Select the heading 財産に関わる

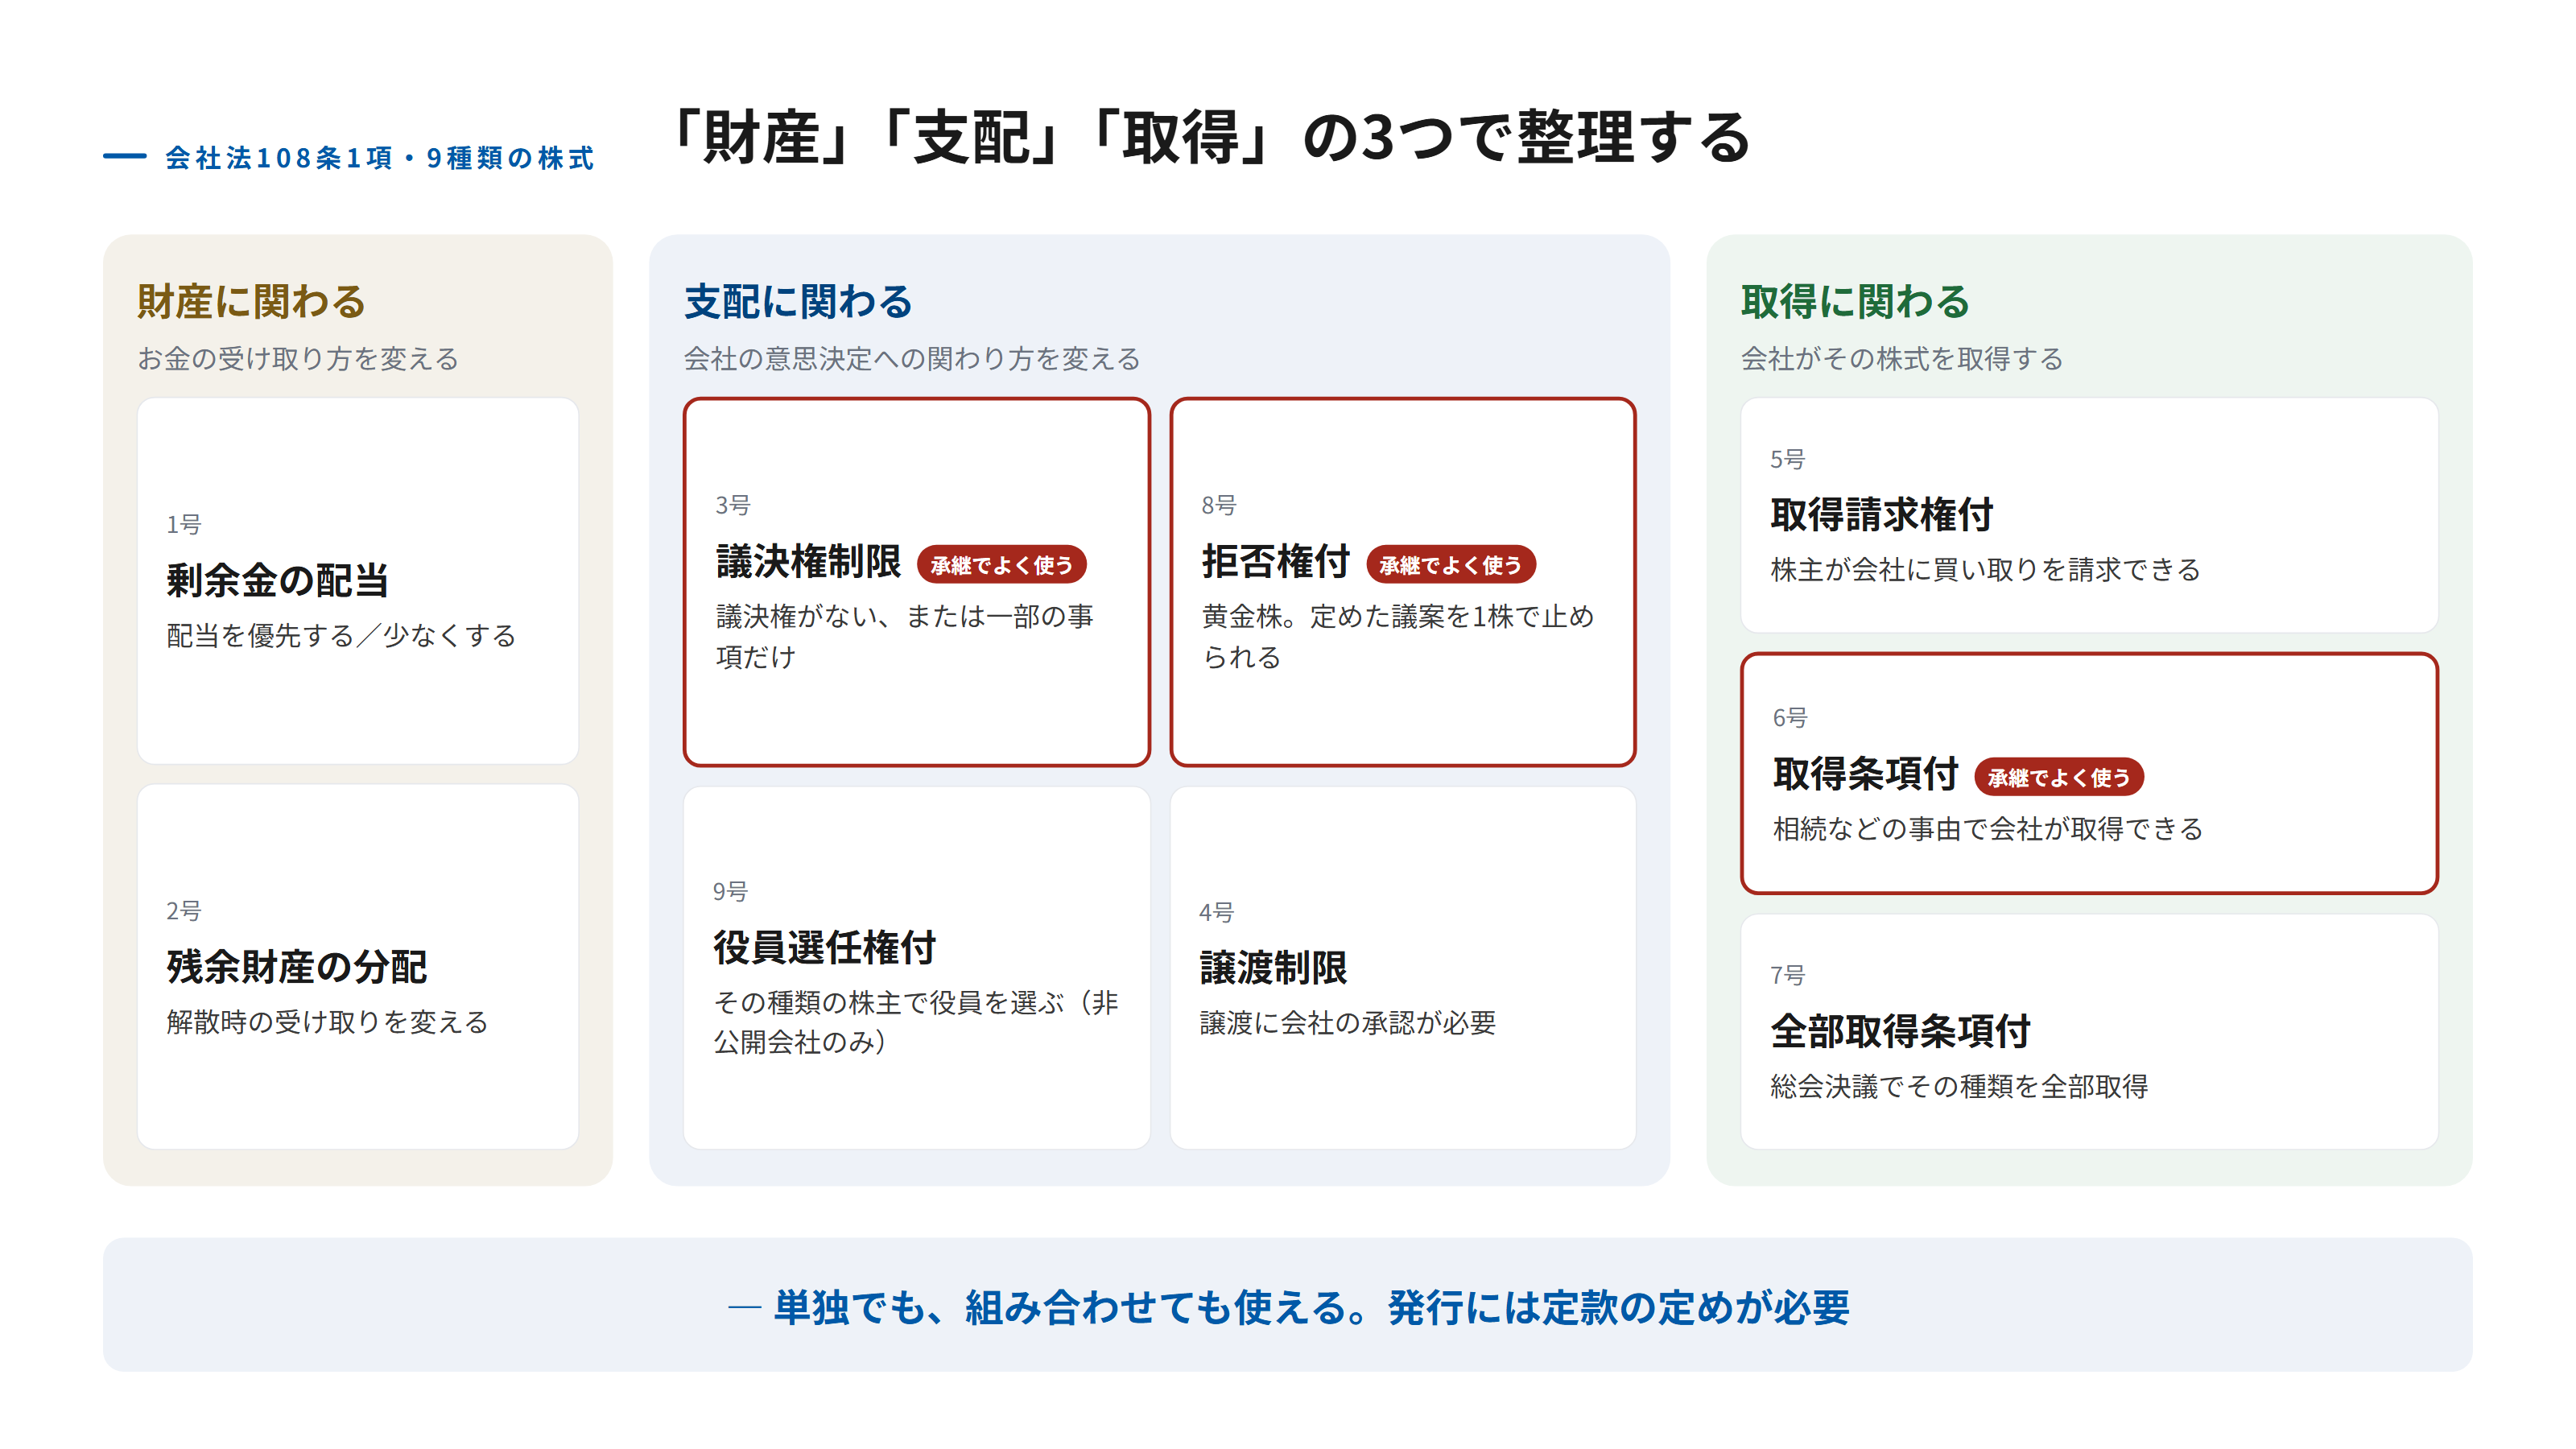click(x=251, y=302)
